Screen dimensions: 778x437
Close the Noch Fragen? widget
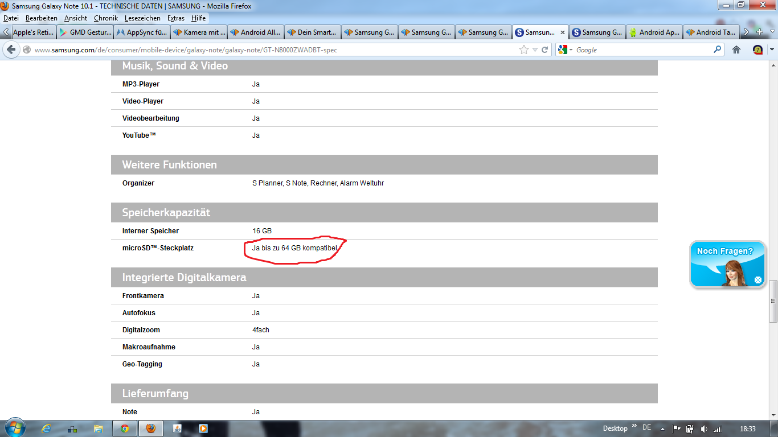point(758,279)
